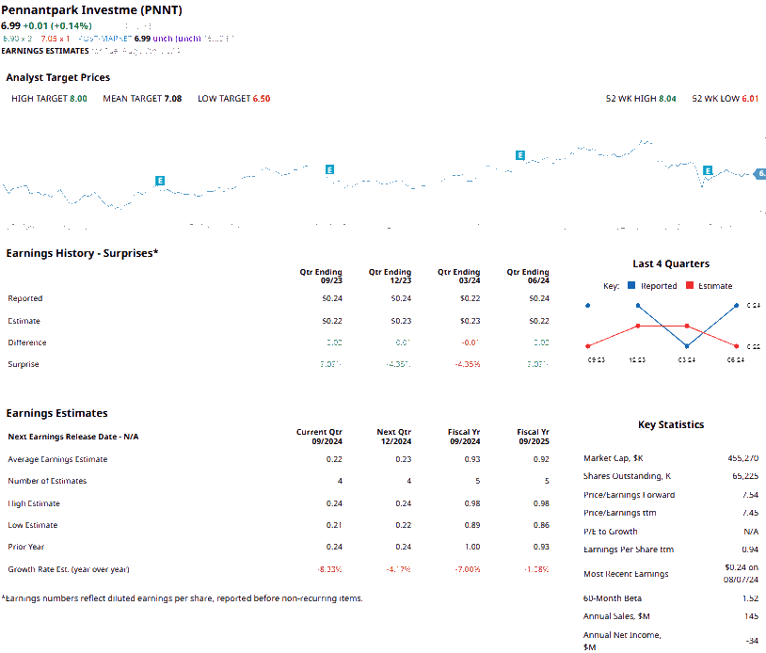Select the red Estimate point for 12/23
The image size is (766, 653).
638,326
